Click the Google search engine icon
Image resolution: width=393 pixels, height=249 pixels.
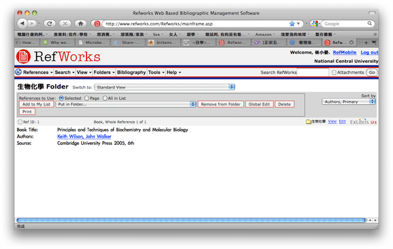click(x=315, y=24)
